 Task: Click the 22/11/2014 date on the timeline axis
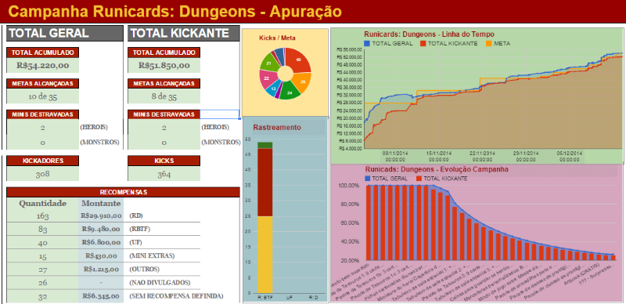point(482,154)
